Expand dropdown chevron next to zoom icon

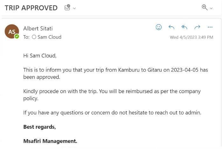[x=211, y=8]
